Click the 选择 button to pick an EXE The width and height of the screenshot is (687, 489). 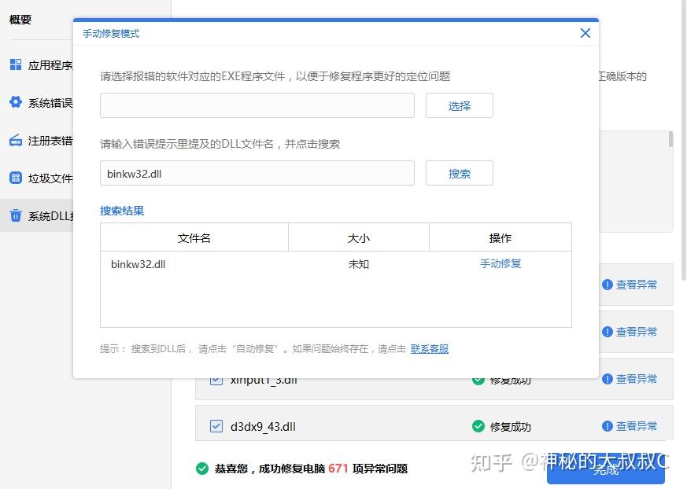coord(459,105)
